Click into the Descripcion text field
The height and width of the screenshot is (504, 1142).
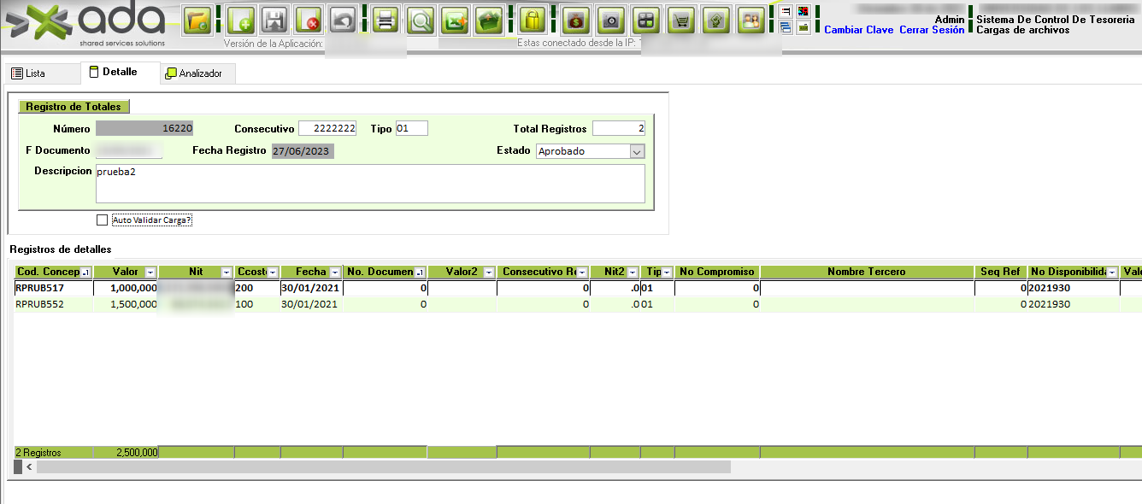pyautogui.click(x=369, y=184)
